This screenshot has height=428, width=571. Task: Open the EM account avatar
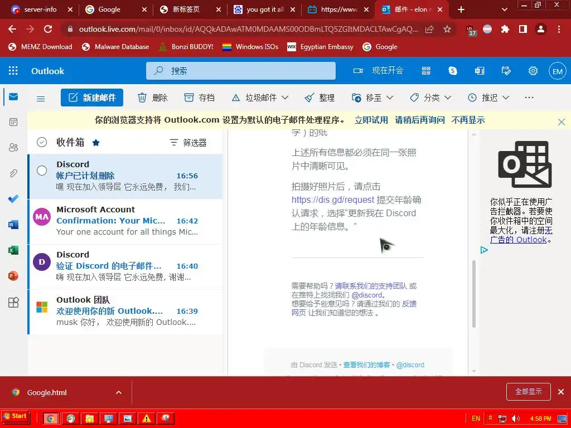coord(558,71)
